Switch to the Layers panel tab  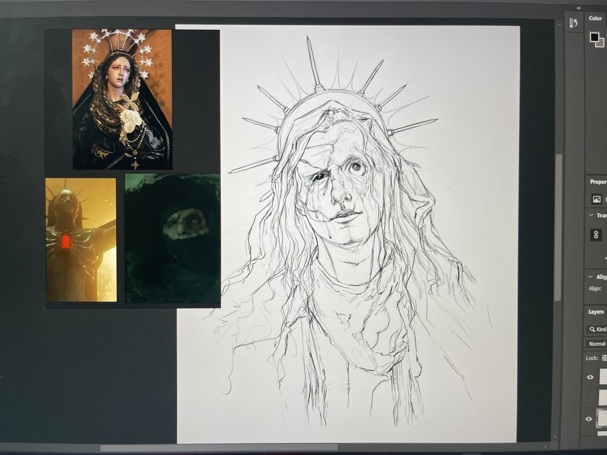click(x=595, y=312)
